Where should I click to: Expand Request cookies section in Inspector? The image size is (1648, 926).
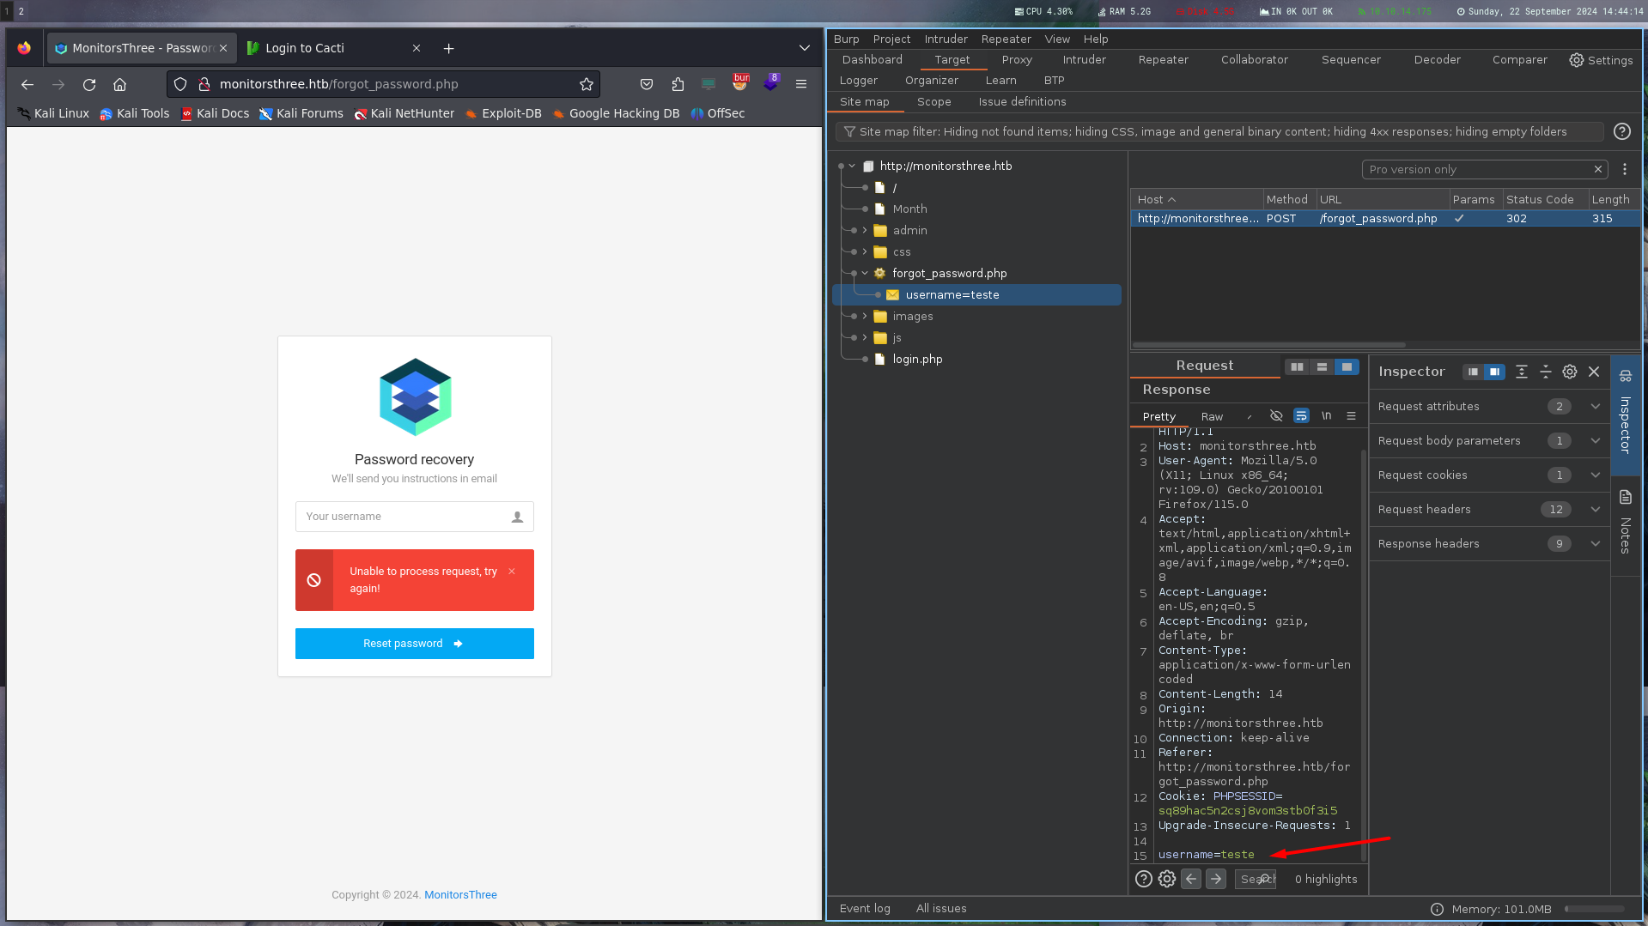tap(1595, 475)
